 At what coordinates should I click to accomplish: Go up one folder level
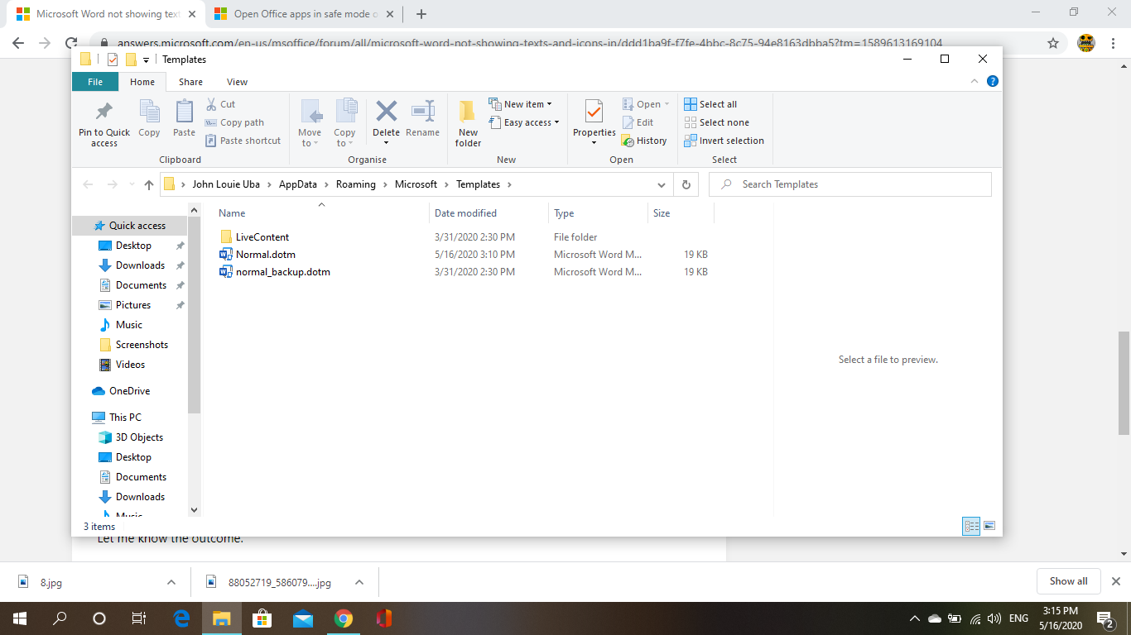pos(149,184)
